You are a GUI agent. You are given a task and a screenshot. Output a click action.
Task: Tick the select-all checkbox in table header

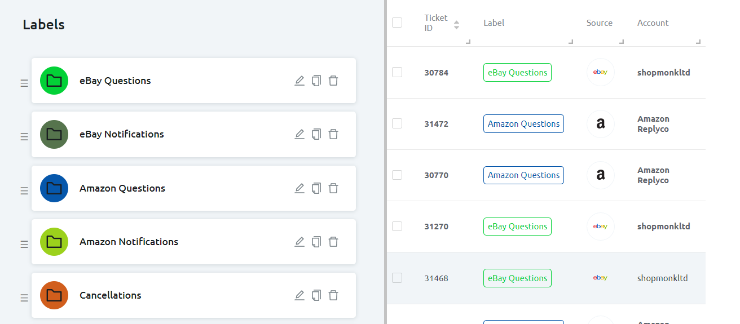[x=397, y=23]
